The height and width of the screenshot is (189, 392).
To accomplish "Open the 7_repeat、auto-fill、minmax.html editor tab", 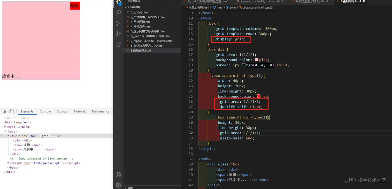I will [262, 2].
